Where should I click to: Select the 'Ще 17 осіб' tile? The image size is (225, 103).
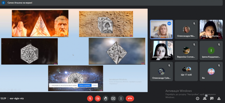click(x=186, y=71)
